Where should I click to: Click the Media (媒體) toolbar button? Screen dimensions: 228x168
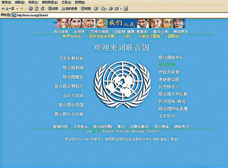tap(86, 9)
